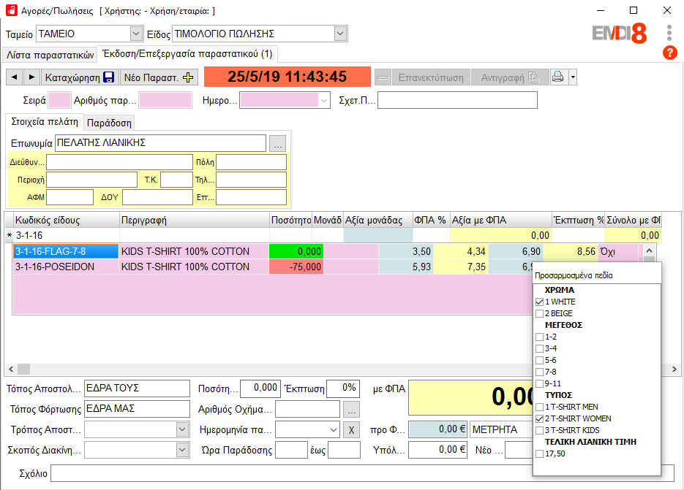Click the red app icon in title bar
The image size is (684, 490).
(x=12, y=10)
